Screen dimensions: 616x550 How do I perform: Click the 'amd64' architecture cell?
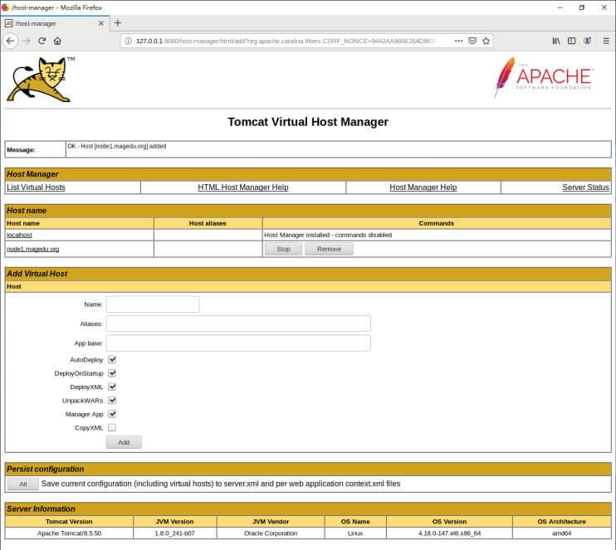[x=562, y=533]
